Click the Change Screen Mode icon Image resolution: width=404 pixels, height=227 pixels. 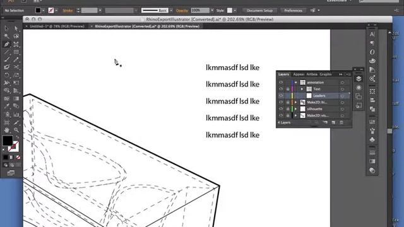click(x=11, y=173)
